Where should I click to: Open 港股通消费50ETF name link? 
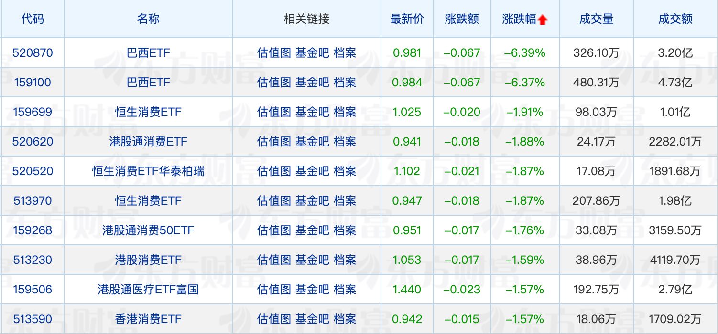148,230
